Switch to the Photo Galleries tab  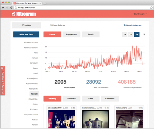pos(57,25)
